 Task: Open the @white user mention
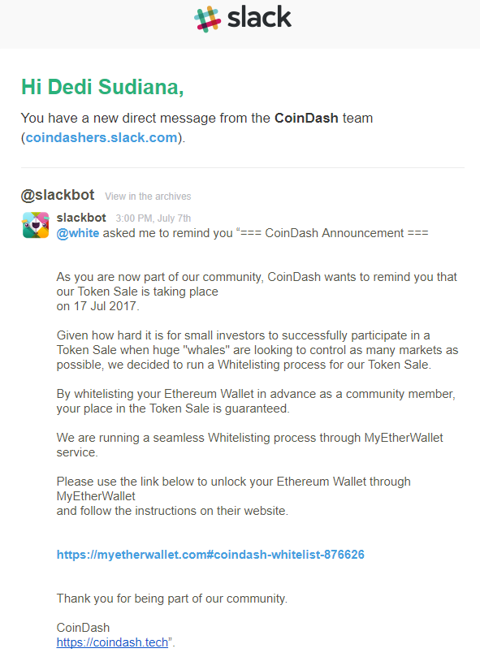tap(78, 233)
